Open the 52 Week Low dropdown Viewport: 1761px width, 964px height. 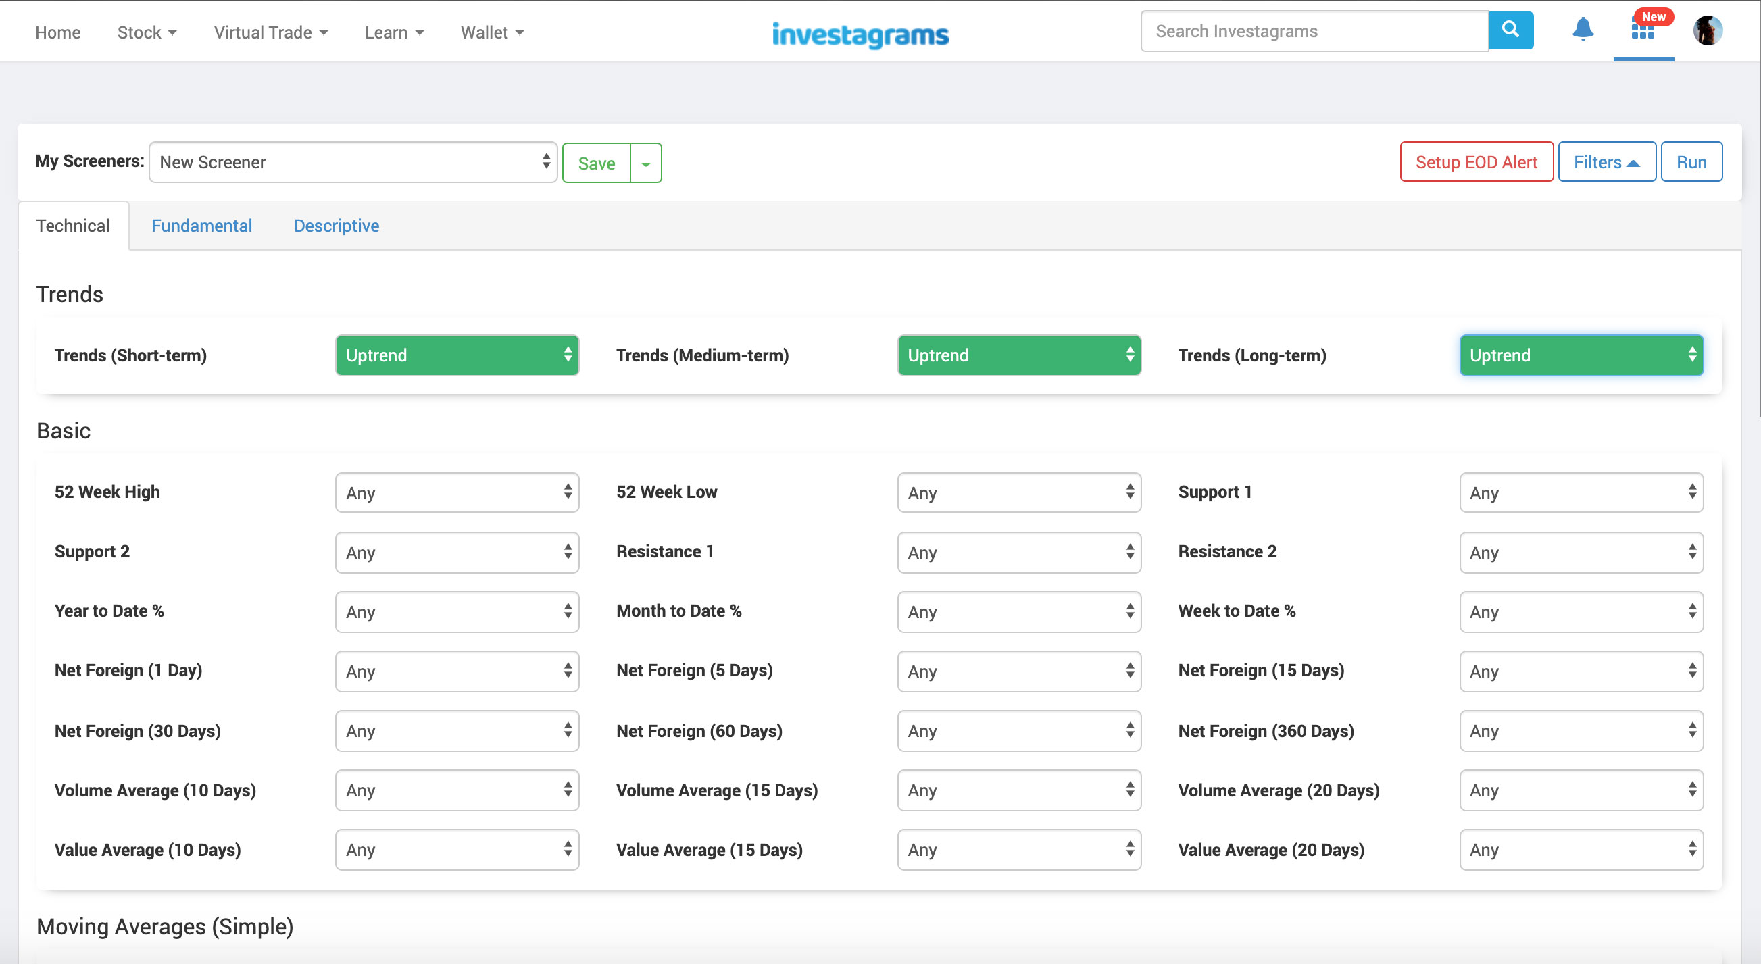point(1019,492)
